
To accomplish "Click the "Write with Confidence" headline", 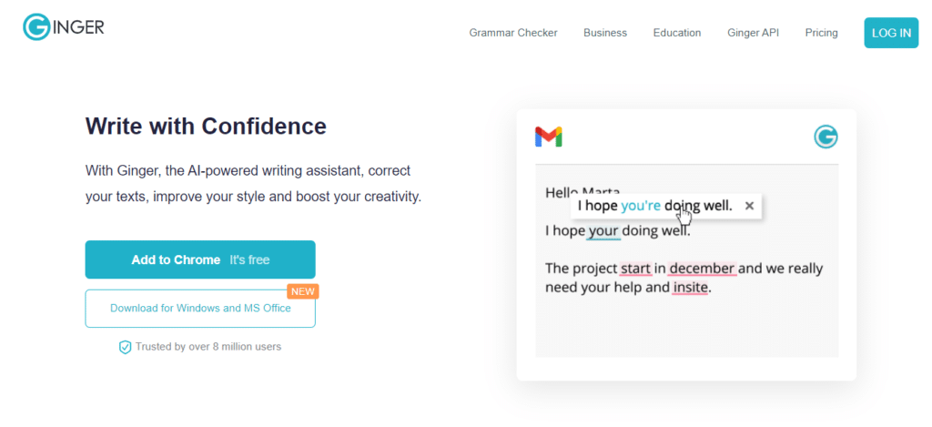I will (x=206, y=126).
